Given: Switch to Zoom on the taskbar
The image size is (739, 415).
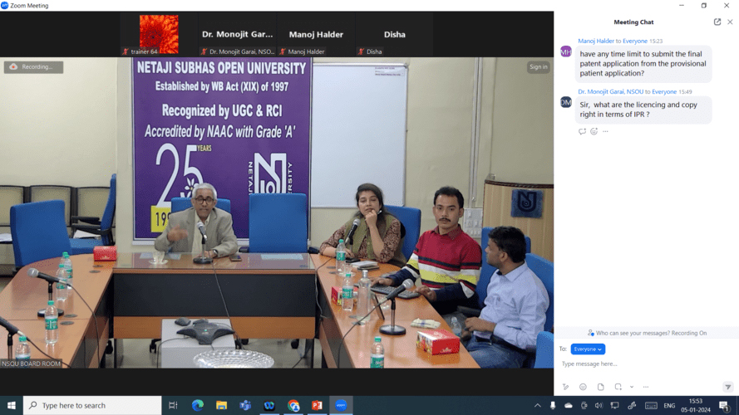Looking at the screenshot, I should [x=341, y=405].
